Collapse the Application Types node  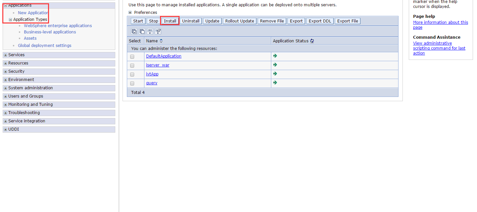10,20
